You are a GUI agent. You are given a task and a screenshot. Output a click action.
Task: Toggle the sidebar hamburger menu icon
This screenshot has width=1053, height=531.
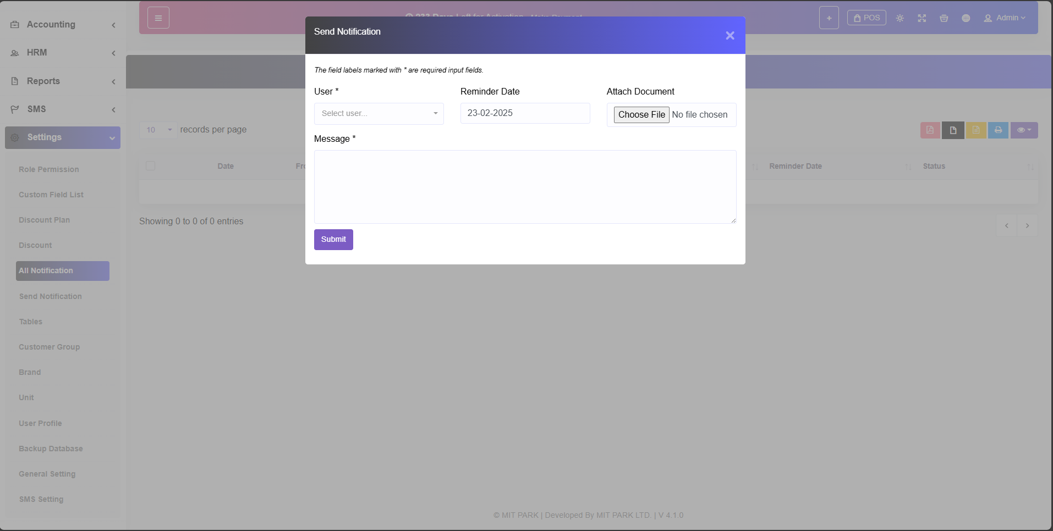pyautogui.click(x=158, y=18)
